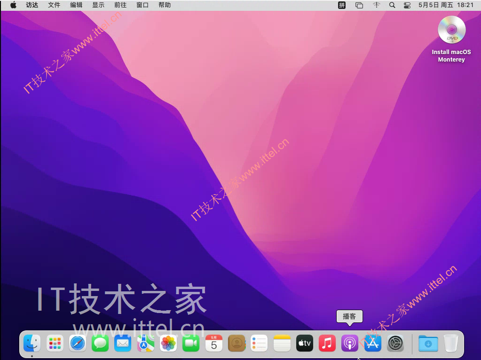Open the 显示 menu
This screenshot has width=481, height=360.
98,5
